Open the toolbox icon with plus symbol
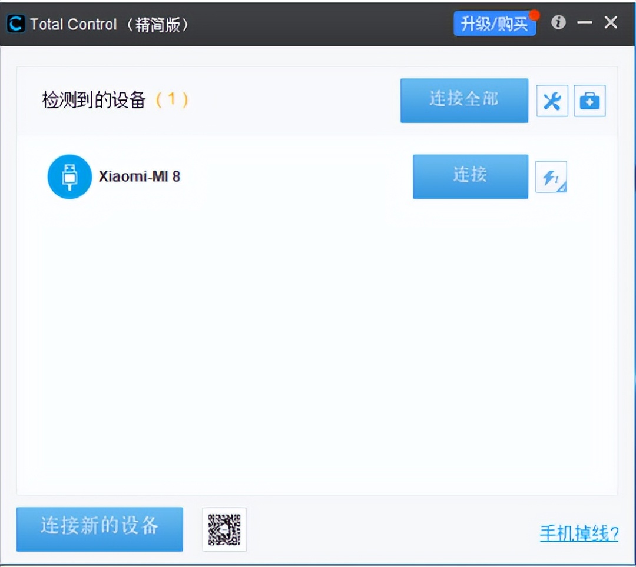The width and height of the screenshot is (636, 567). click(x=589, y=101)
